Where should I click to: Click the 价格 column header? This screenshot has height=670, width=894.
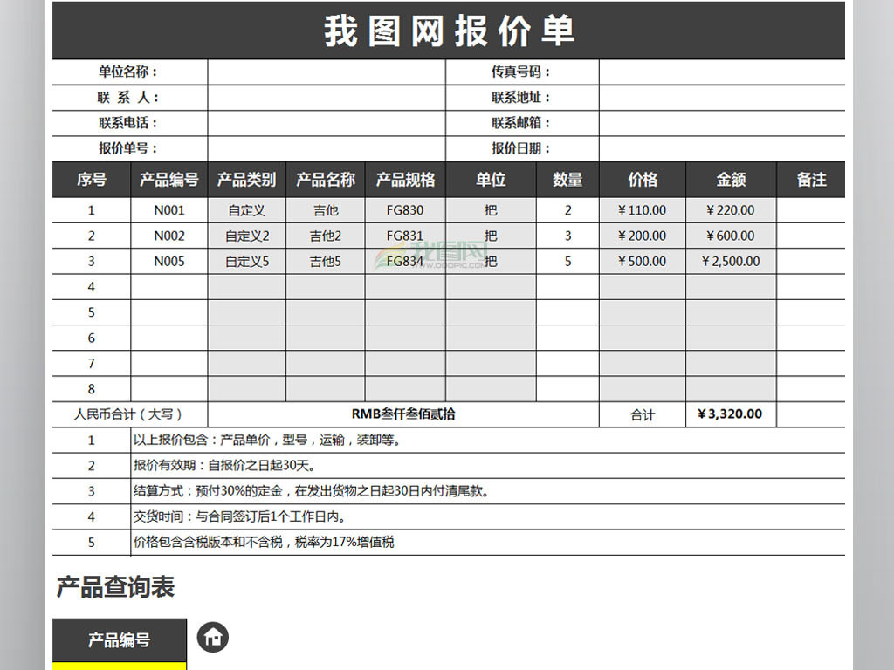point(643,180)
